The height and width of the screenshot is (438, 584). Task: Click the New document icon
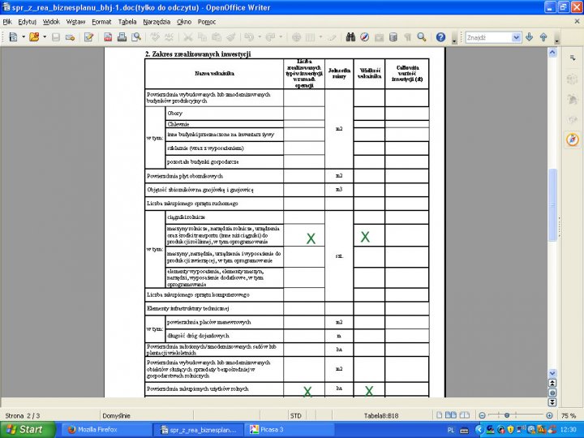pyautogui.click(x=12, y=37)
